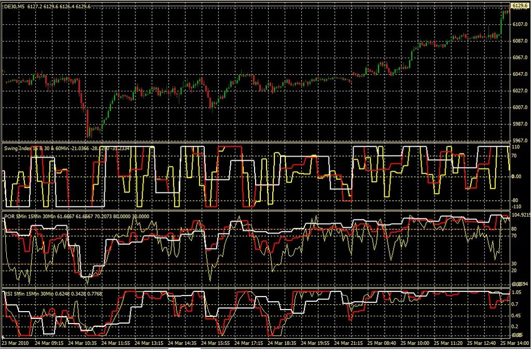Viewport: 531px width, 349px height.
Task: Click the 1.05 level in RSI pane
Action: tap(517, 292)
